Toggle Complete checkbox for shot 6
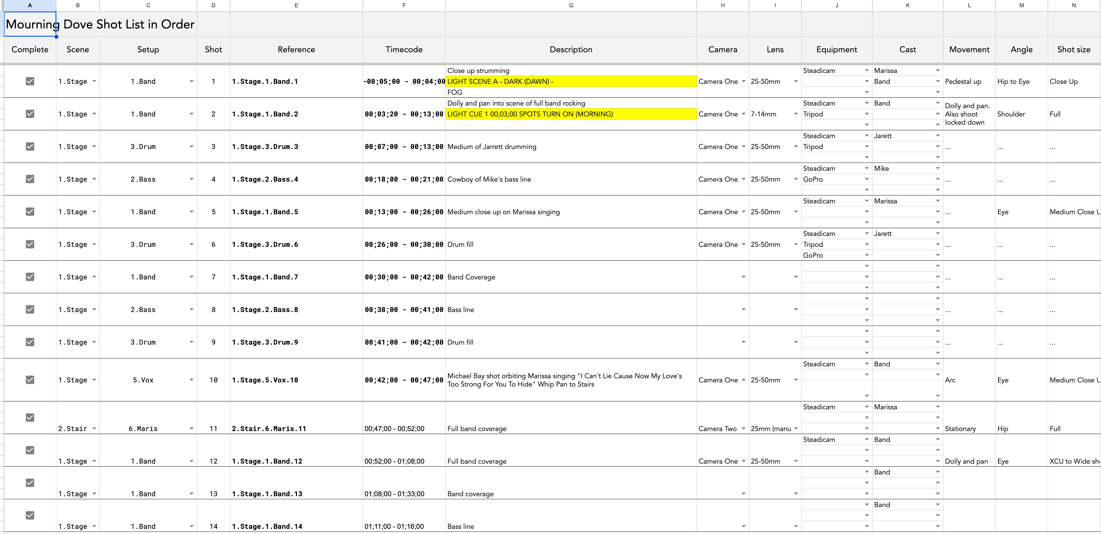 tap(30, 244)
